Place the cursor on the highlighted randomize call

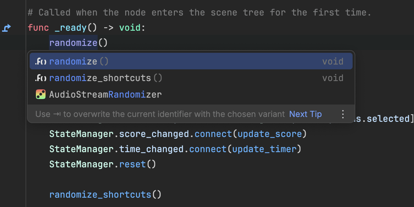73,43
